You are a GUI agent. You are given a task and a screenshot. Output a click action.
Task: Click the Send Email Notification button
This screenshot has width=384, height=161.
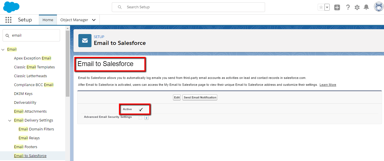click(200, 98)
